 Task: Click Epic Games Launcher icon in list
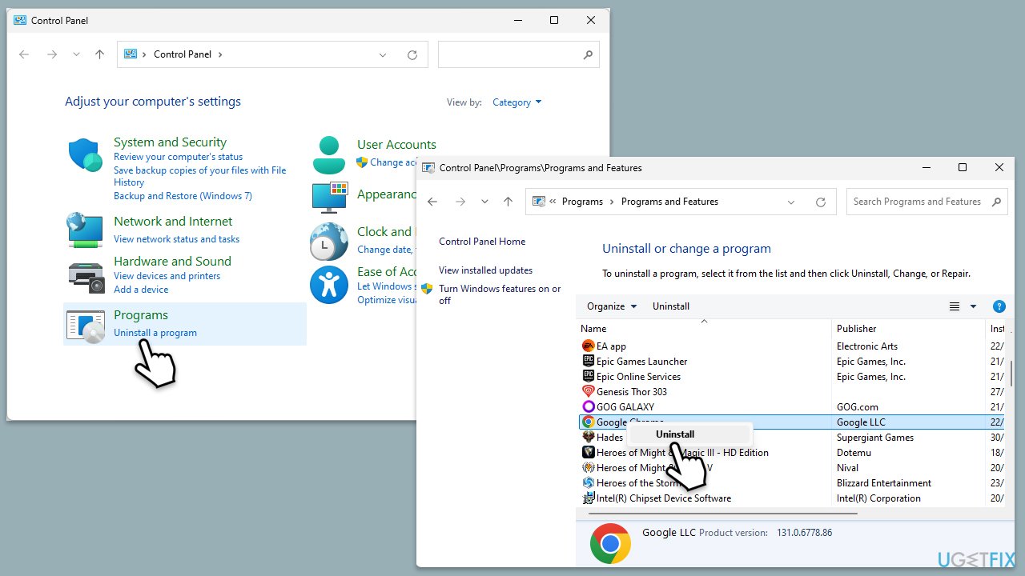(x=588, y=362)
